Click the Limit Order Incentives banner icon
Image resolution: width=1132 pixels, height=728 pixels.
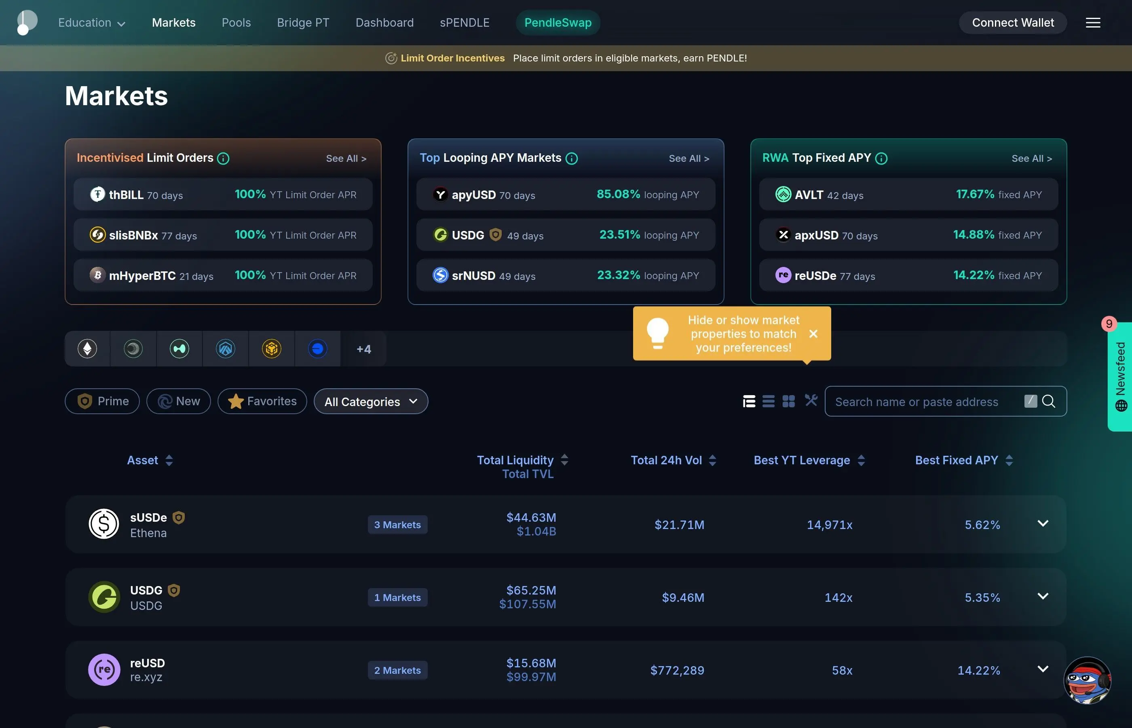point(391,58)
